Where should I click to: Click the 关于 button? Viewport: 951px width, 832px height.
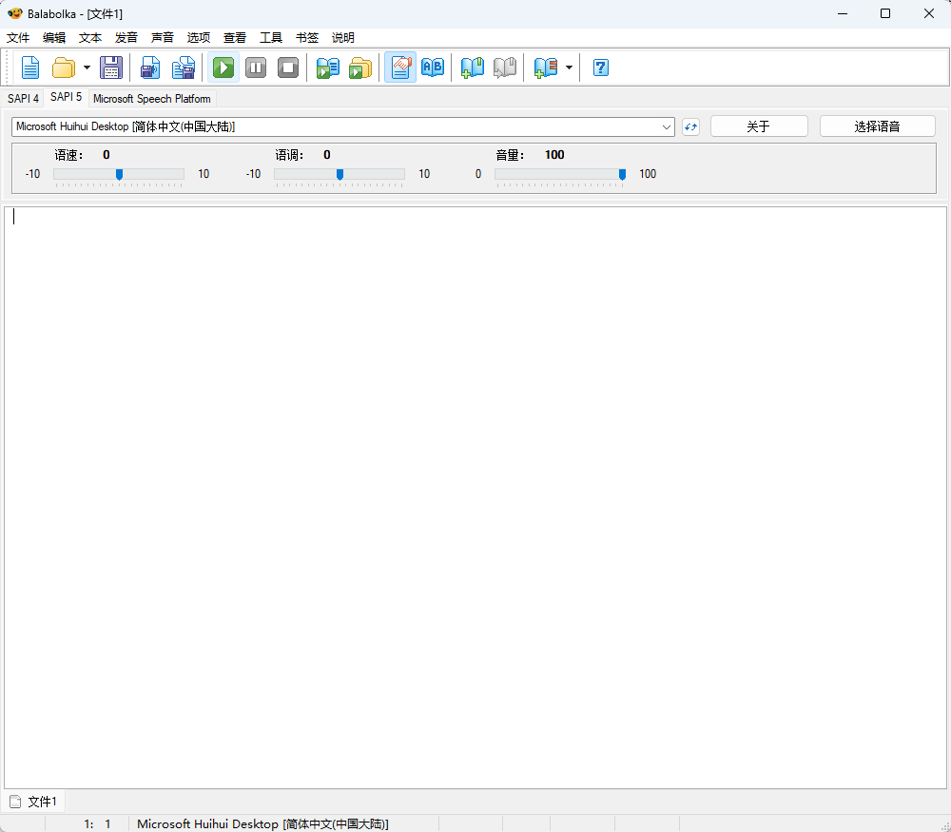(759, 126)
